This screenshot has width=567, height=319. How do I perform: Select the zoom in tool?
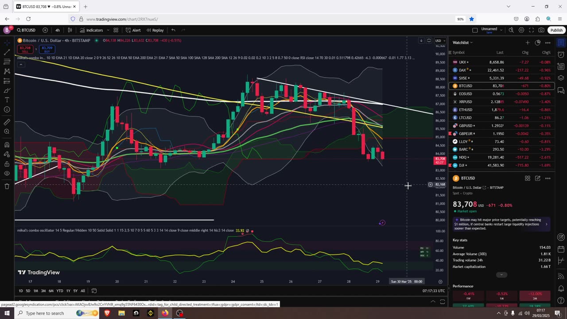tap(7, 132)
